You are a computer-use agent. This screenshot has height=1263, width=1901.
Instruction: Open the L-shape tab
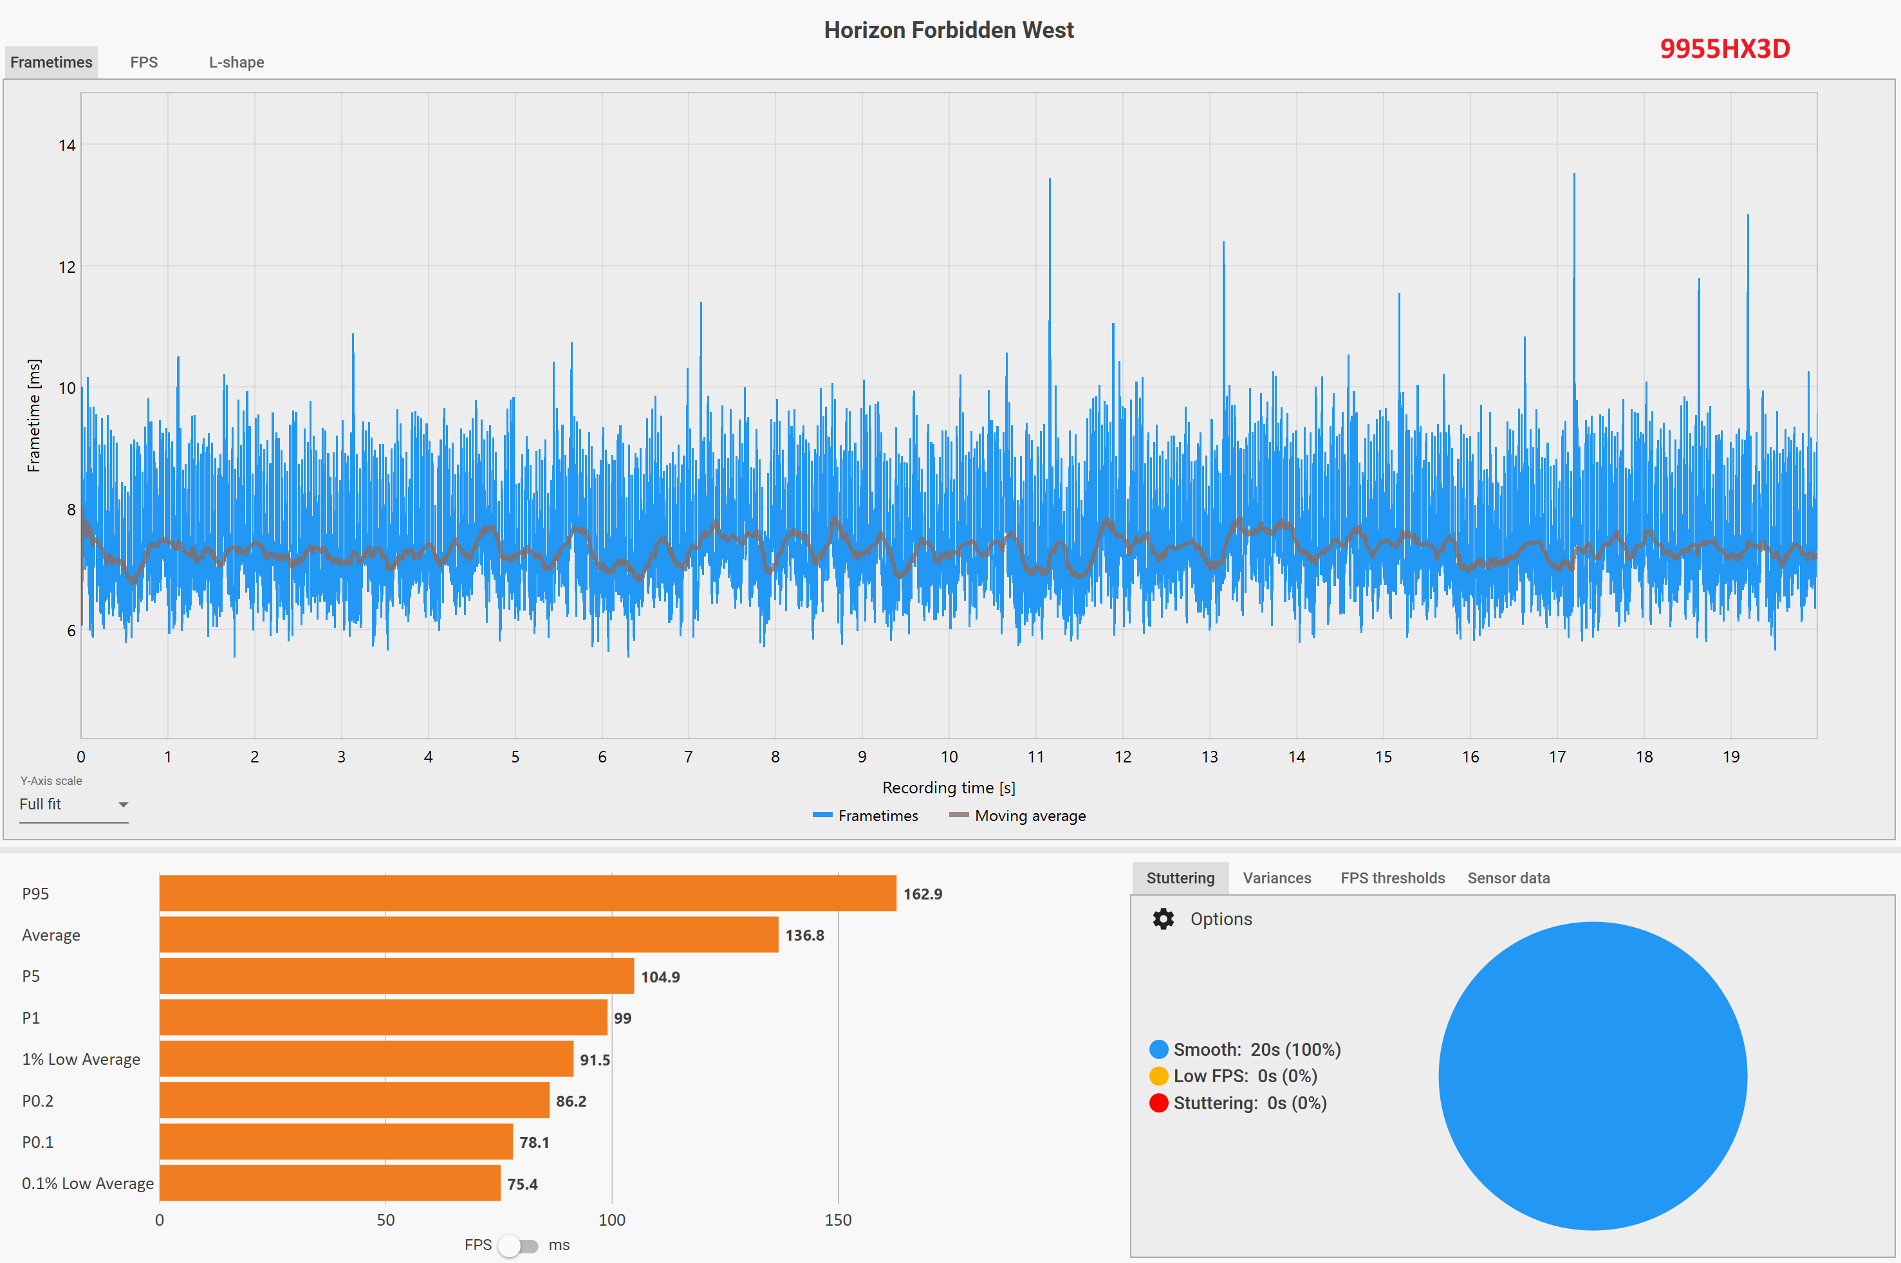[x=236, y=62]
